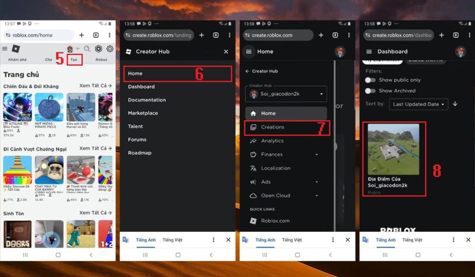Tap the Android back button under the Trang chủ screen

(91, 255)
